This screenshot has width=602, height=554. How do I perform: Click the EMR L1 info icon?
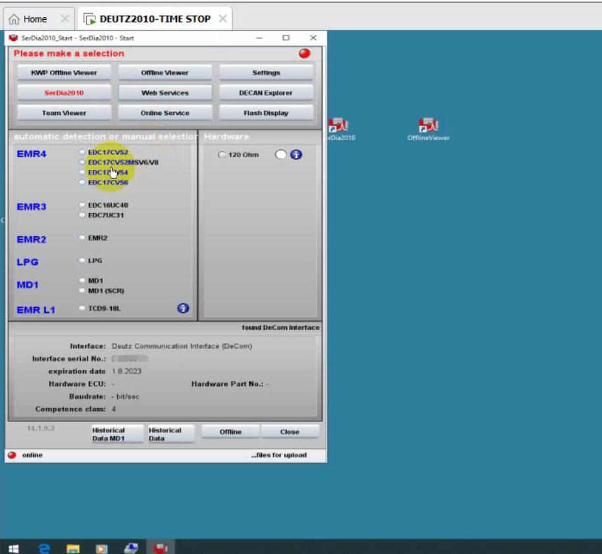pyautogui.click(x=183, y=309)
